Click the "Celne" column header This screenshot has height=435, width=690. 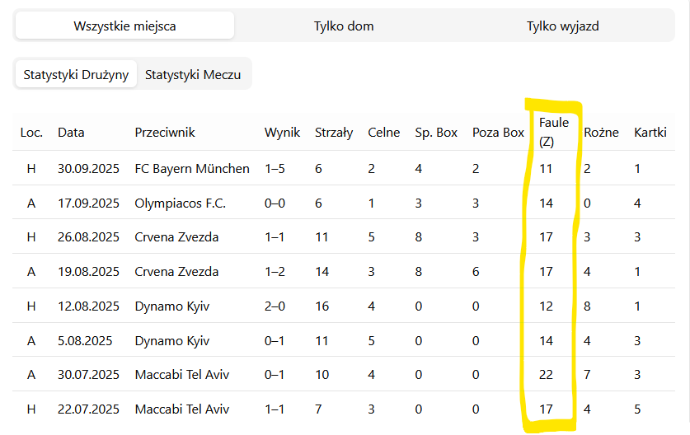pyautogui.click(x=384, y=132)
